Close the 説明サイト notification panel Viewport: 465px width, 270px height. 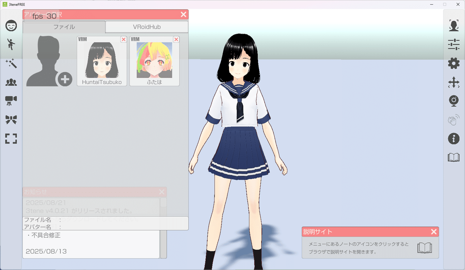click(433, 232)
